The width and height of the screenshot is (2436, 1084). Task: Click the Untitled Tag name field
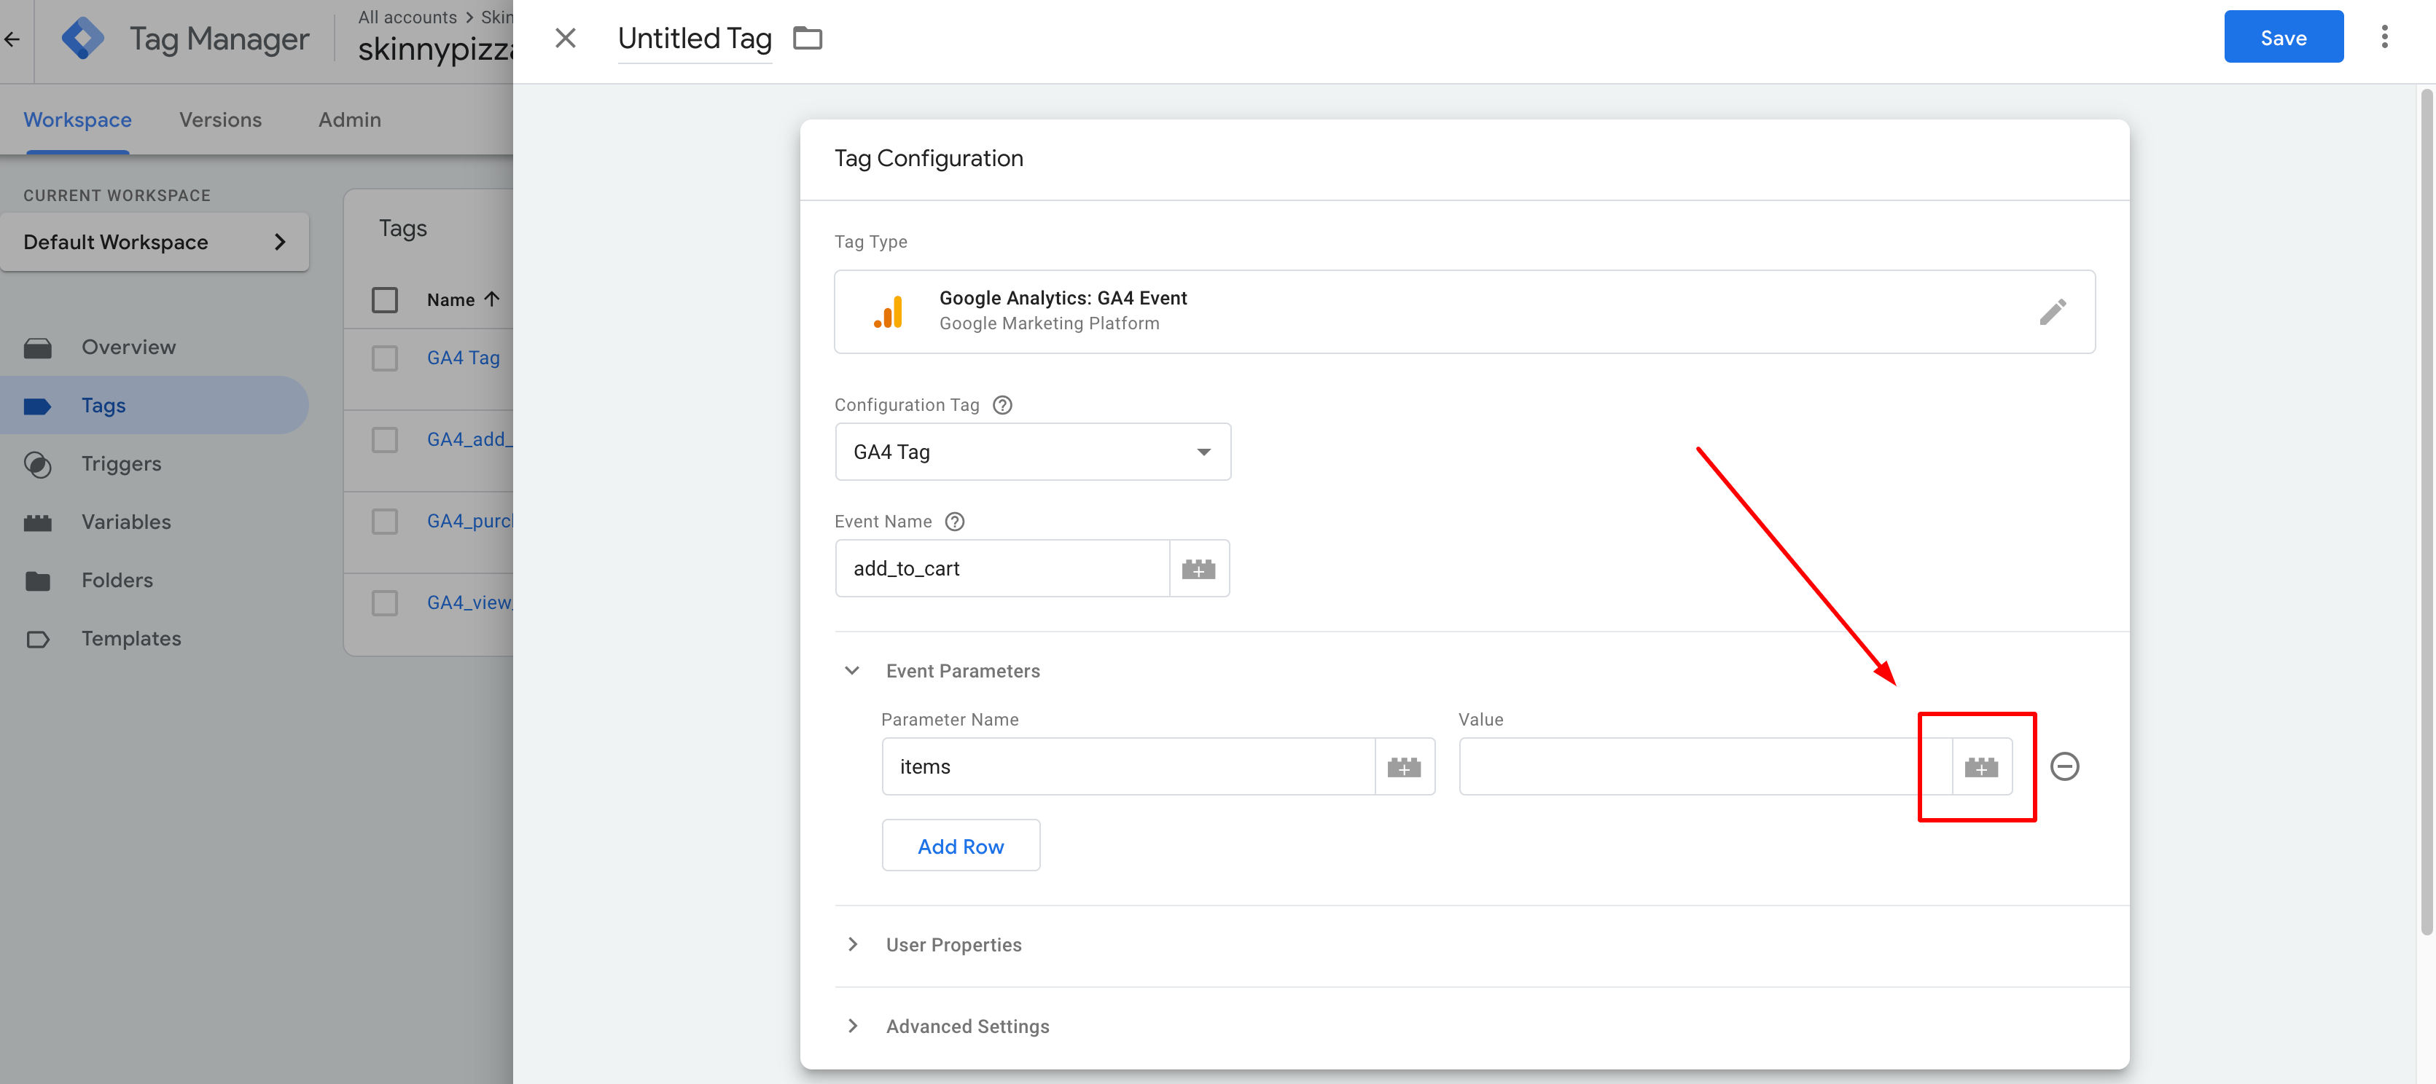(x=694, y=39)
